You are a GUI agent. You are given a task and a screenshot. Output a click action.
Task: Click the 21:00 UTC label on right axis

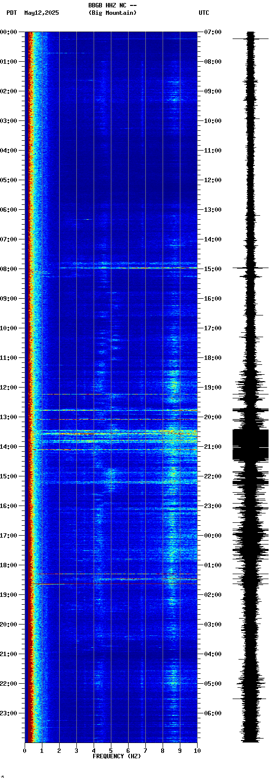(x=213, y=447)
